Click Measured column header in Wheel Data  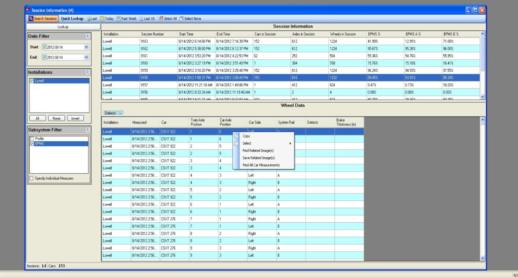click(145, 122)
